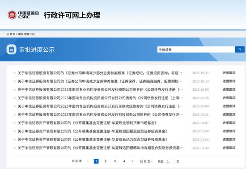Click 进度跟踪 for the 2025-10-09 row
Image resolution: width=246 pixels, height=169 pixels.
point(229,89)
